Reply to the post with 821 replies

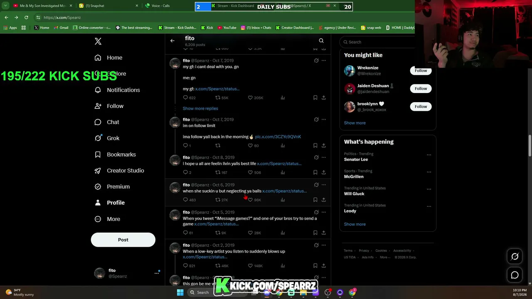[185, 265]
